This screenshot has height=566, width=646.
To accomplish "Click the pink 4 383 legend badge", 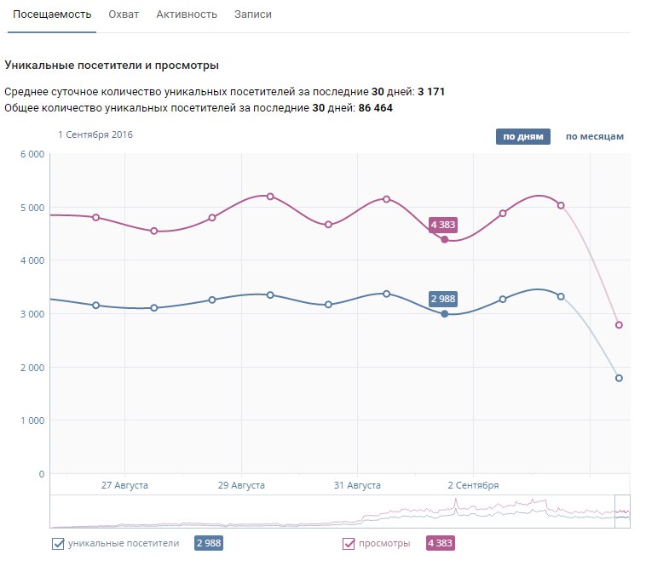I will click(x=441, y=544).
